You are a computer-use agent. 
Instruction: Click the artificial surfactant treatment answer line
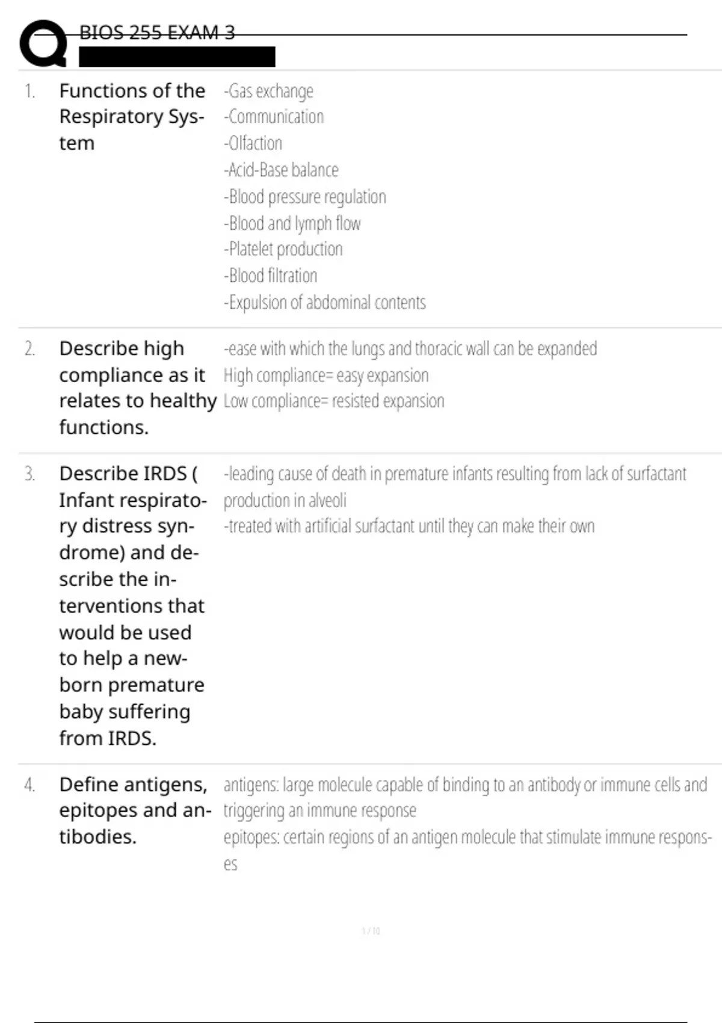point(409,527)
